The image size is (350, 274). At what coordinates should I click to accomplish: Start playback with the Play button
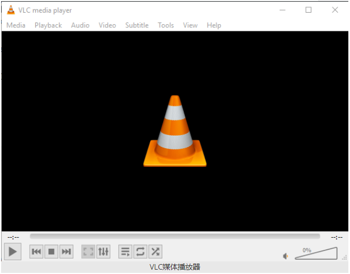click(13, 252)
